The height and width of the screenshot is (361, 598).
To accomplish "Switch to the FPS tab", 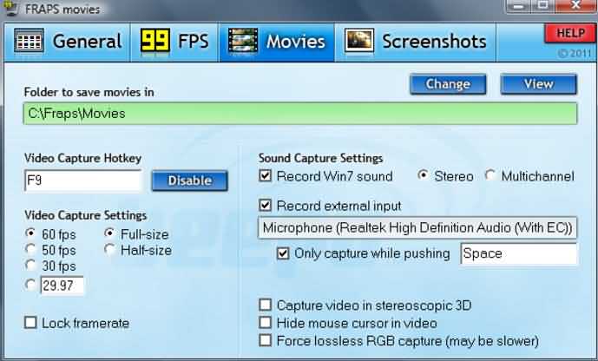I will [x=174, y=42].
